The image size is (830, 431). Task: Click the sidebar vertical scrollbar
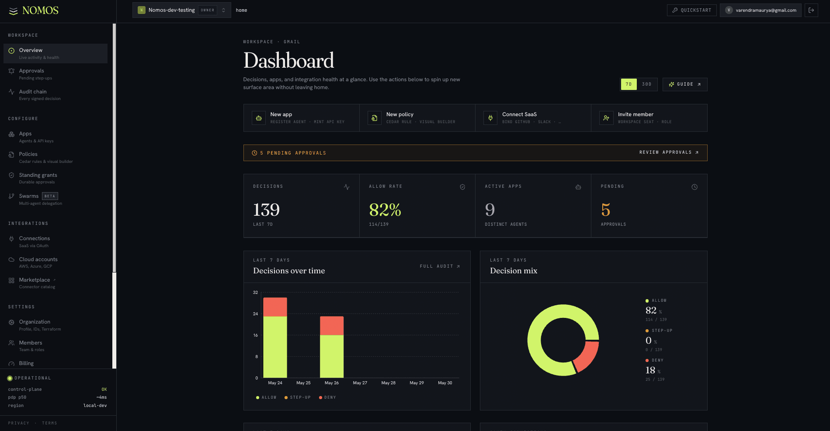click(x=114, y=148)
